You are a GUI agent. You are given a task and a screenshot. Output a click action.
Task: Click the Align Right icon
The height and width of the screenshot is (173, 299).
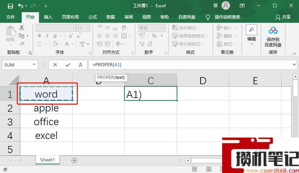(115, 36)
